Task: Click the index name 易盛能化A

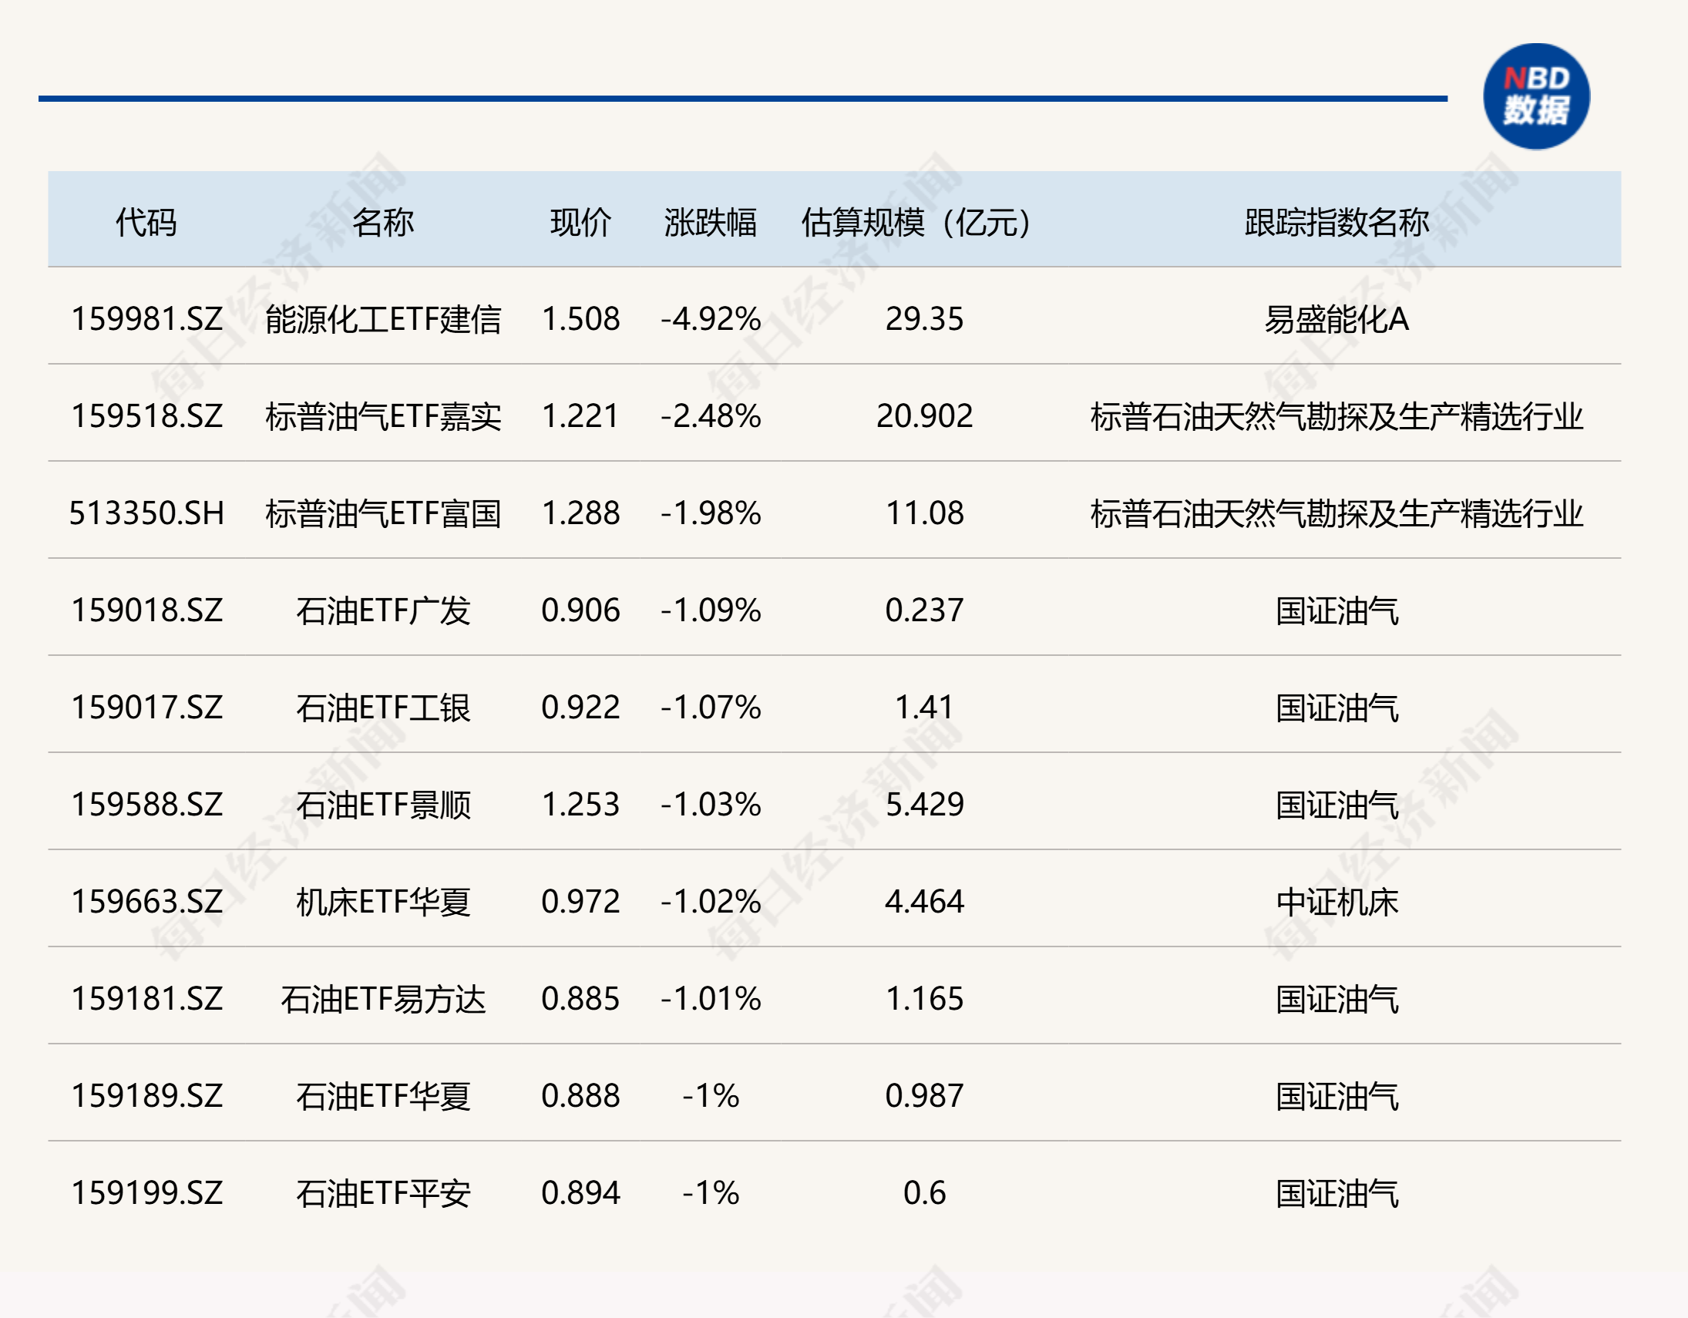Action: tap(1337, 319)
